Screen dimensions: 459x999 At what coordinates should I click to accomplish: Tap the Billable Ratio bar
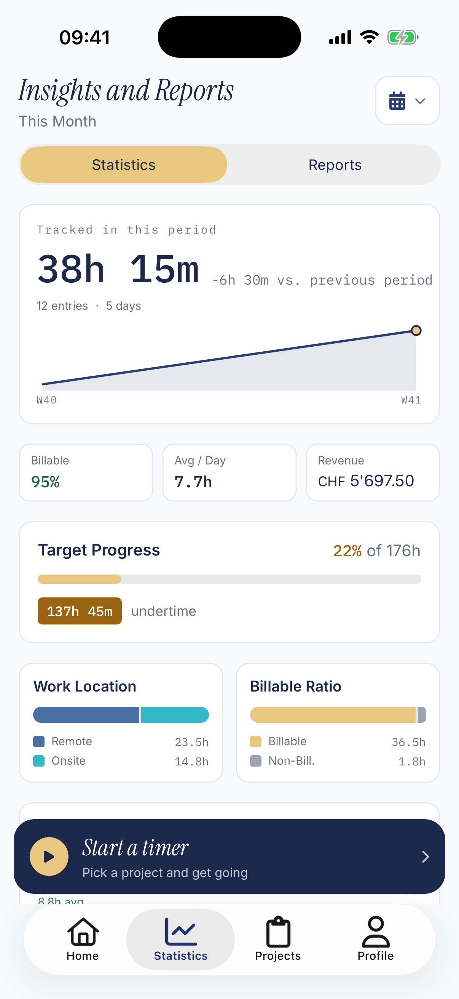point(338,714)
